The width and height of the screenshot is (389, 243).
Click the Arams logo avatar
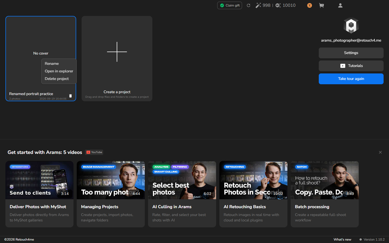pos(351,25)
